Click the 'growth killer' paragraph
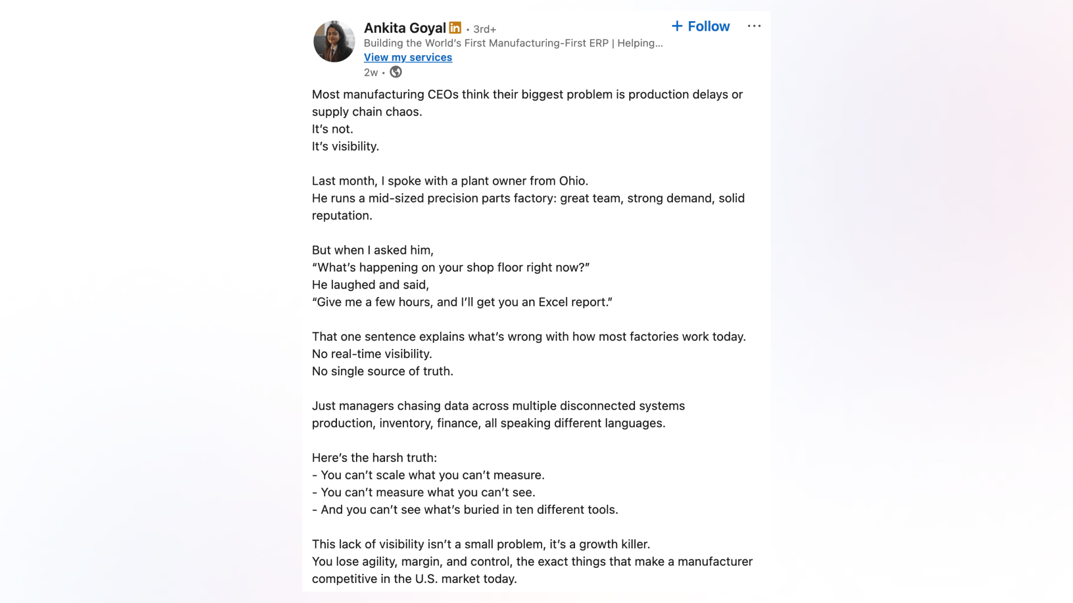 (481, 544)
